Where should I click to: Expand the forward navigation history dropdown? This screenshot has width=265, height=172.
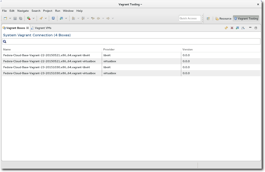[113, 18]
